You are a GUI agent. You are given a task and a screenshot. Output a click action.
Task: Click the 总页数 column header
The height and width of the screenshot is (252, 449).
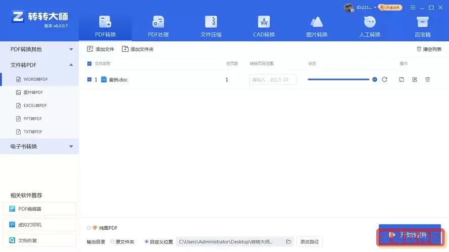click(x=232, y=64)
